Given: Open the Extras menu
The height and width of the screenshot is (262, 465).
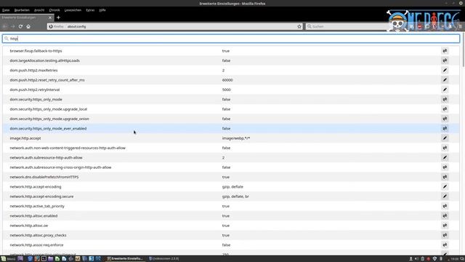Looking at the screenshot, I should tap(90, 10).
